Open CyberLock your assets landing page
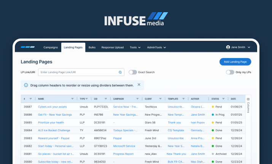The height and width of the screenshot is (164, 272). click(52, 107)
